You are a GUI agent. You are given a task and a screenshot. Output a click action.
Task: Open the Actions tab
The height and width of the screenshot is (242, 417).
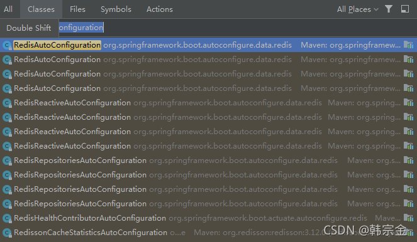[x=160, y=9]
